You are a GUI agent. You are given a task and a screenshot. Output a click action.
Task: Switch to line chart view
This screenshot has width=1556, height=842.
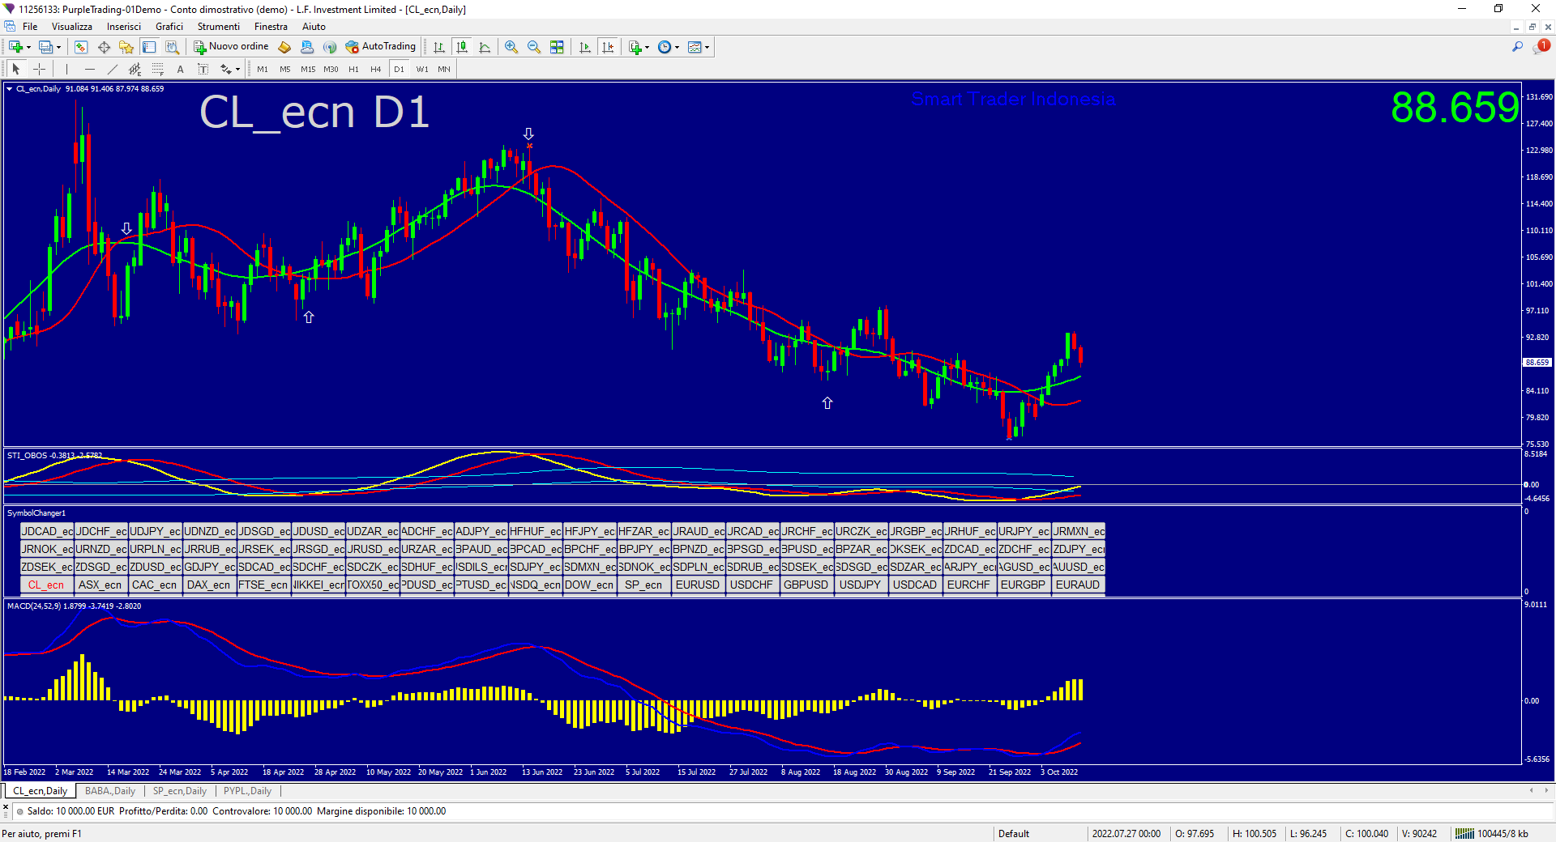[485, 47]
